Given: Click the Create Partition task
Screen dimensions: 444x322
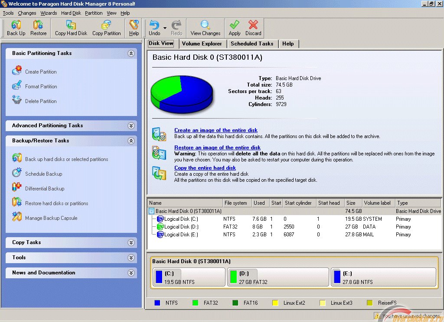Looking at the screenshot, I should (x=41, y=72).
